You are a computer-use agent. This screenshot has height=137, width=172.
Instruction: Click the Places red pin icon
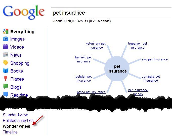pos(6,79)
